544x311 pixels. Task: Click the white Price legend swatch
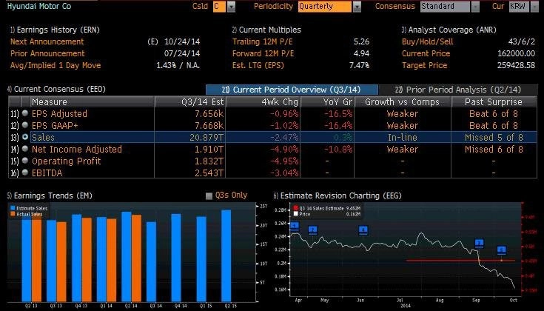point(295,214)
